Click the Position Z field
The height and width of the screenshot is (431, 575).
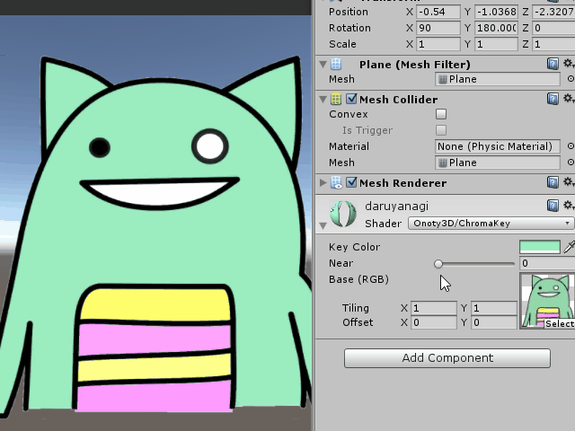553,12
